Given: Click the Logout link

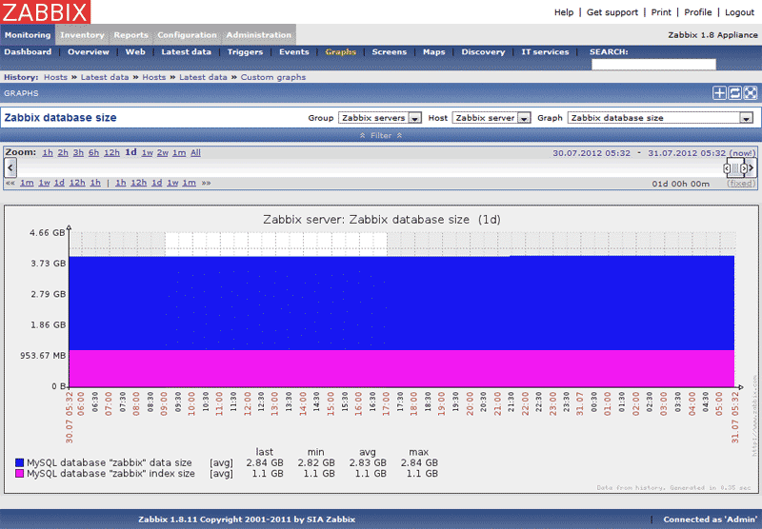Looking at the screenshot, I should tap(739, 12).
